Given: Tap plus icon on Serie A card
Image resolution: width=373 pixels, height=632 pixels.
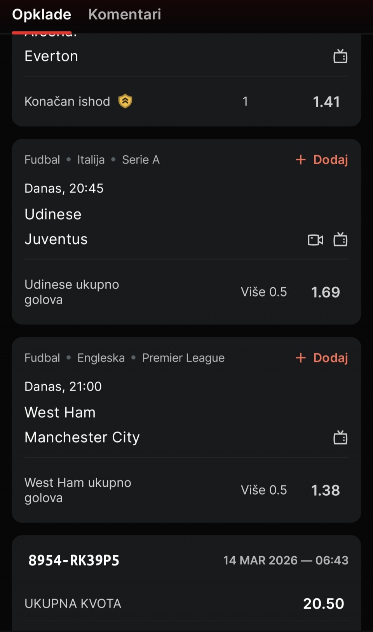Looking at the screenshot, I should click(x=301, y=160).
